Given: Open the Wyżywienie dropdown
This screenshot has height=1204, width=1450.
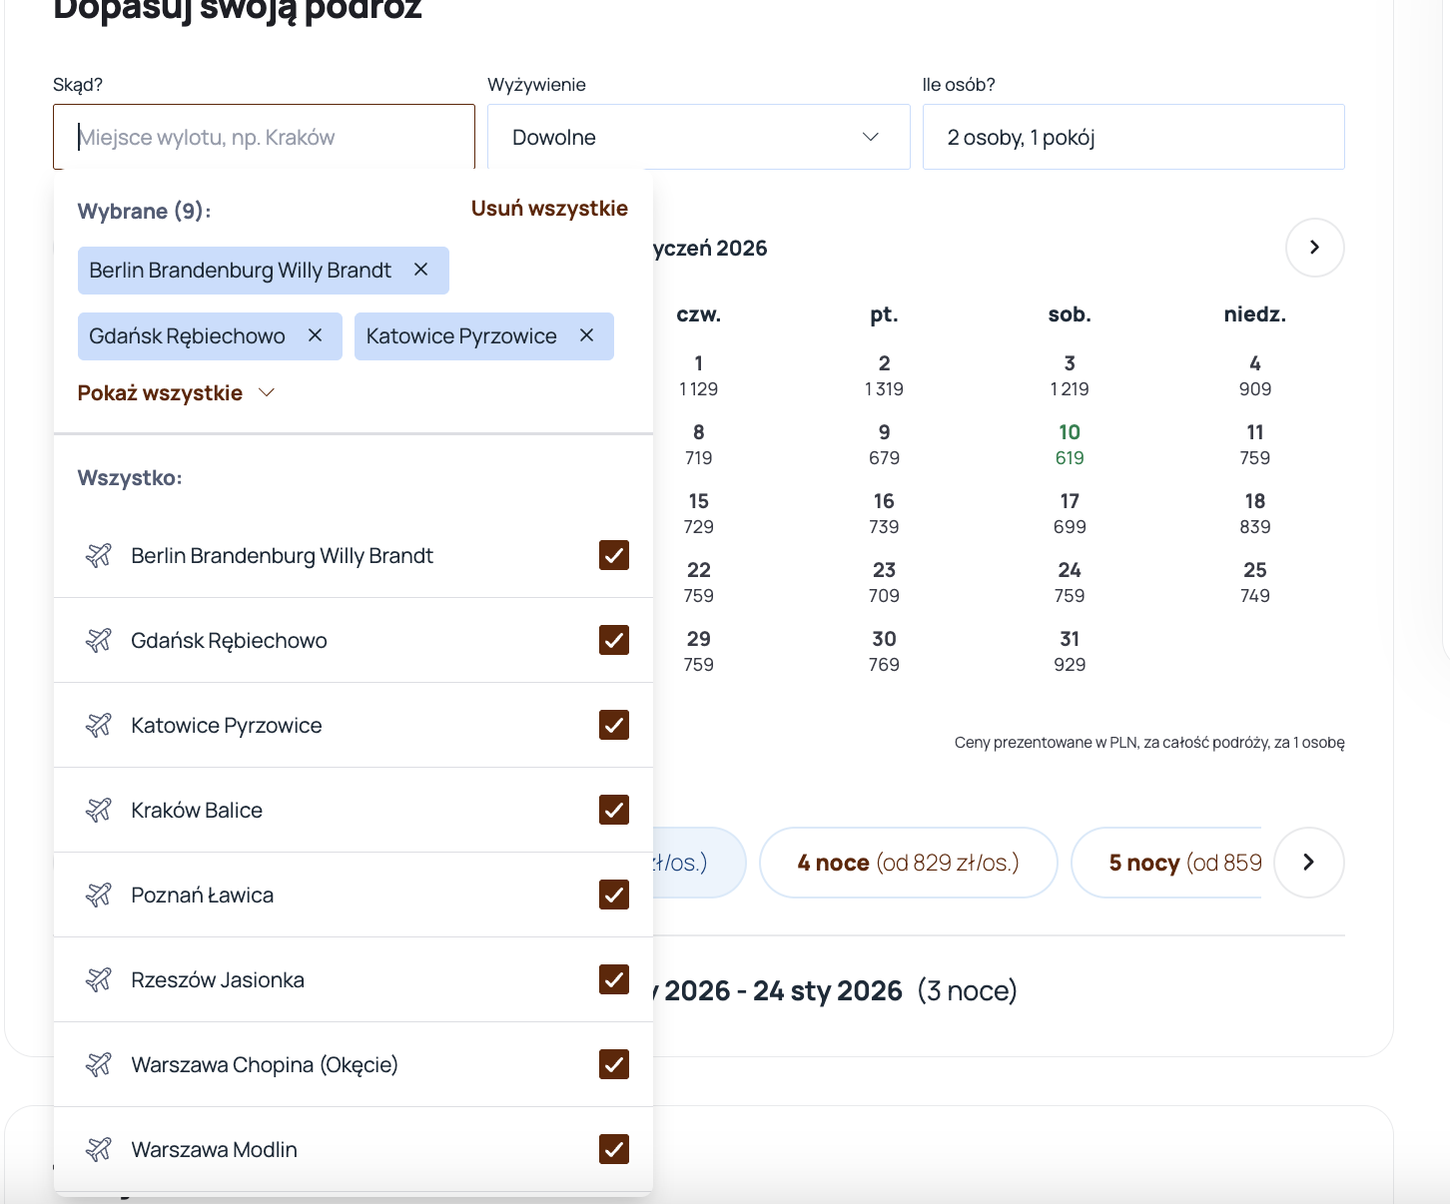Looking at the screenshot, I should click(x=698, y=137).
